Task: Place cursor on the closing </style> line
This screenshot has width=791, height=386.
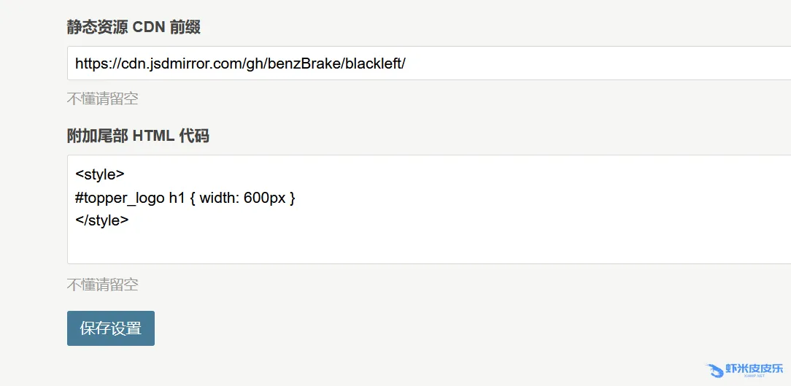Action: pos(102,220)
